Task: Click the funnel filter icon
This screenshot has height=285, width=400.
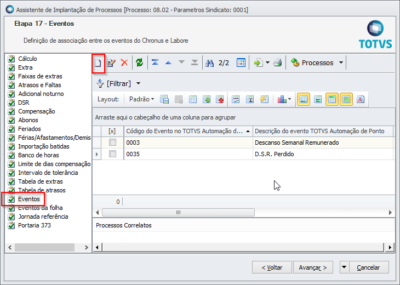Action: click(x=100, y=83)
